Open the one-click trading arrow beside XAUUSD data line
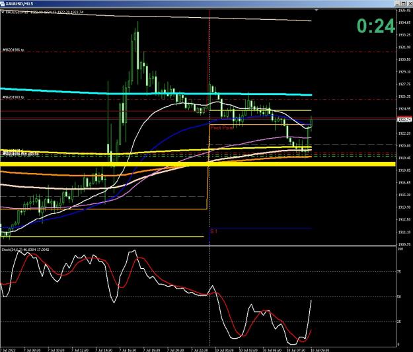The image size is (413, 352). pos(3,12)
